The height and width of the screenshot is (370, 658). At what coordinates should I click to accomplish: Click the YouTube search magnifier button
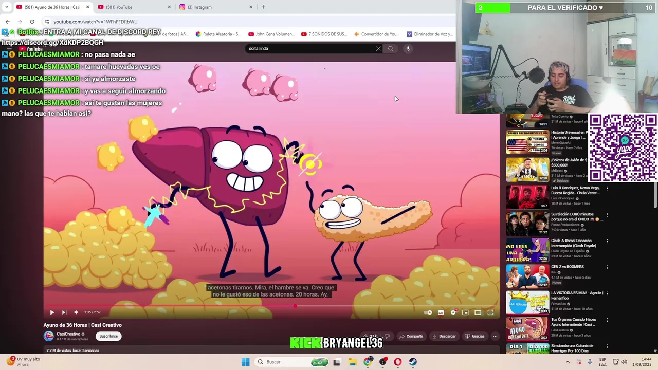click(x=391, y=49)
